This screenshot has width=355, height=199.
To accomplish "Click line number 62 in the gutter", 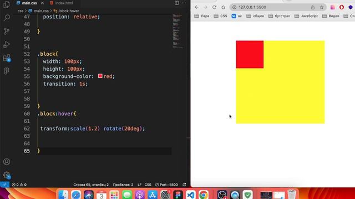I will (x=27, y=129).
